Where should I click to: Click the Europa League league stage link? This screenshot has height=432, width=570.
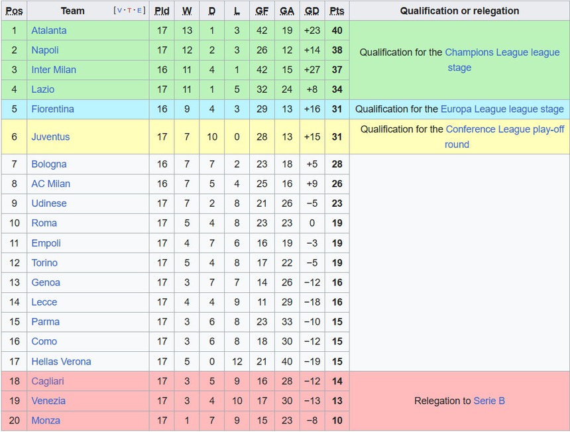click(x=502, y=109)
